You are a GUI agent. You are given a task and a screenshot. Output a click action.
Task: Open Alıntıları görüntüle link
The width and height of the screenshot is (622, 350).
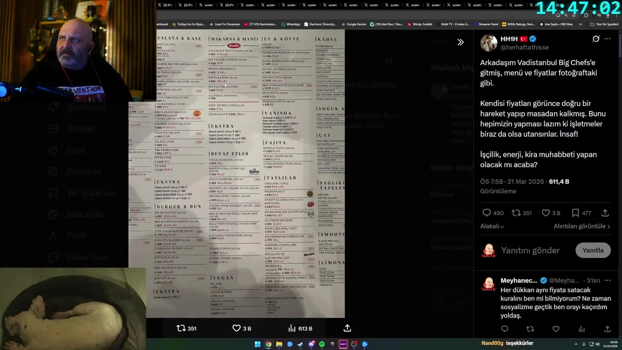click(x=582, y=227)
